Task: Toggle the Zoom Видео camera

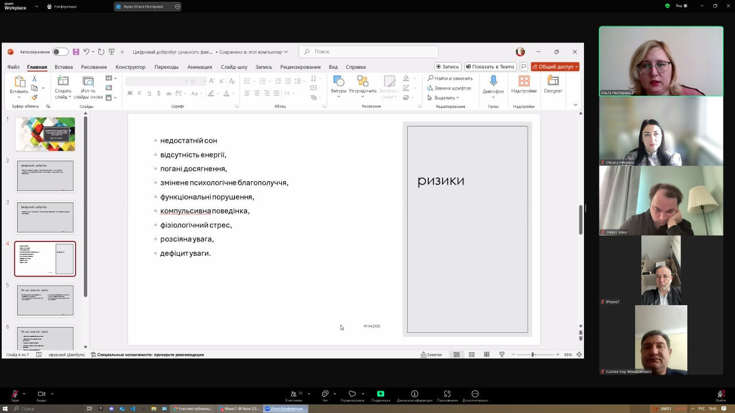Action: (x=41, y=395)
